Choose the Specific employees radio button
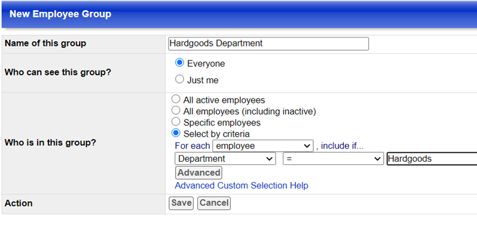477x246 pixels. pyautogui.click(x=176, y=122)
